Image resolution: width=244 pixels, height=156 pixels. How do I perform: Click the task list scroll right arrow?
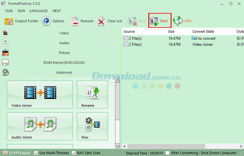[241, 146]
